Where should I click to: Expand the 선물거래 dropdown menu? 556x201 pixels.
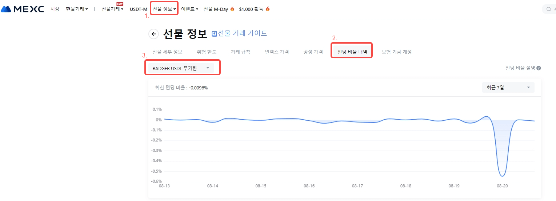click(112, 9)
